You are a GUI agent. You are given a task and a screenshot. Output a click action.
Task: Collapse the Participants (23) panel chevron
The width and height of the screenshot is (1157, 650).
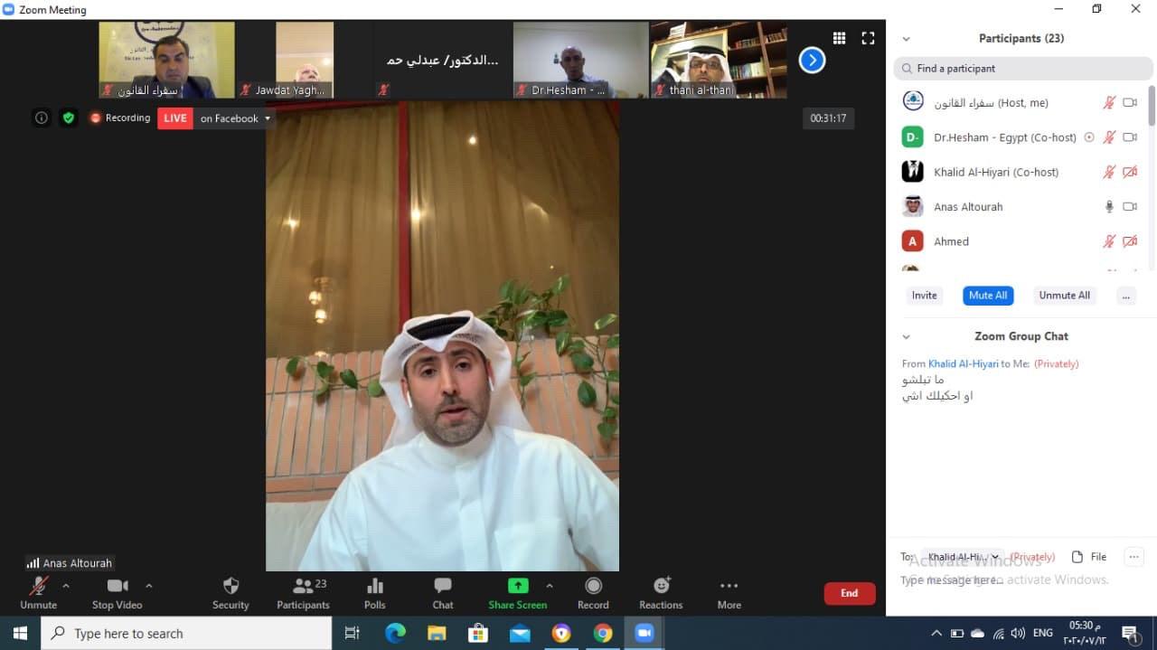907,39
